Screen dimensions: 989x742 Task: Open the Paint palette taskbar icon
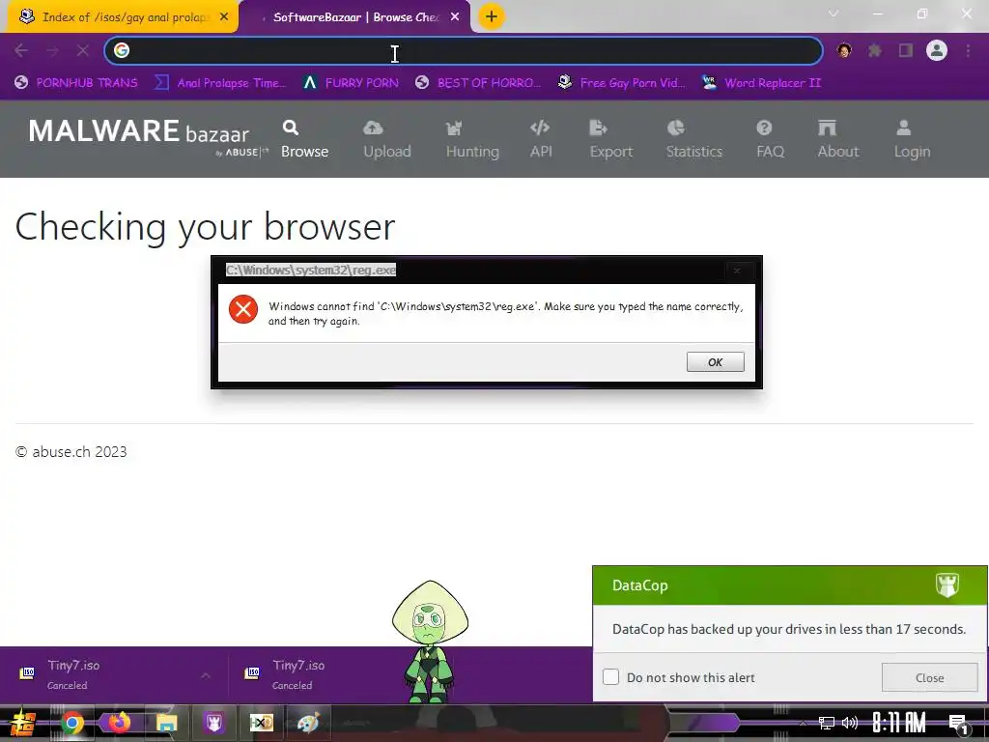click(308, 723)
